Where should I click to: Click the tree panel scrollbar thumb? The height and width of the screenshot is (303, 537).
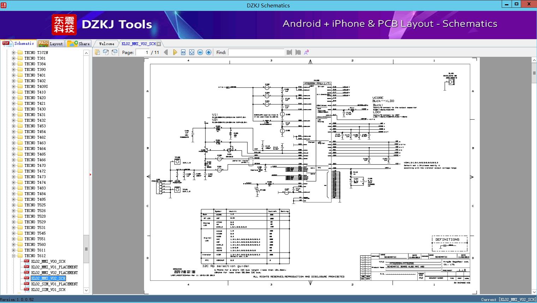point(86,249)
